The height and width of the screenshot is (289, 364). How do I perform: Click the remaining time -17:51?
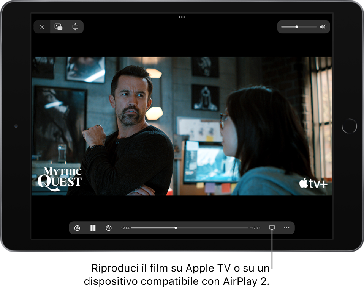click(255, 228)
